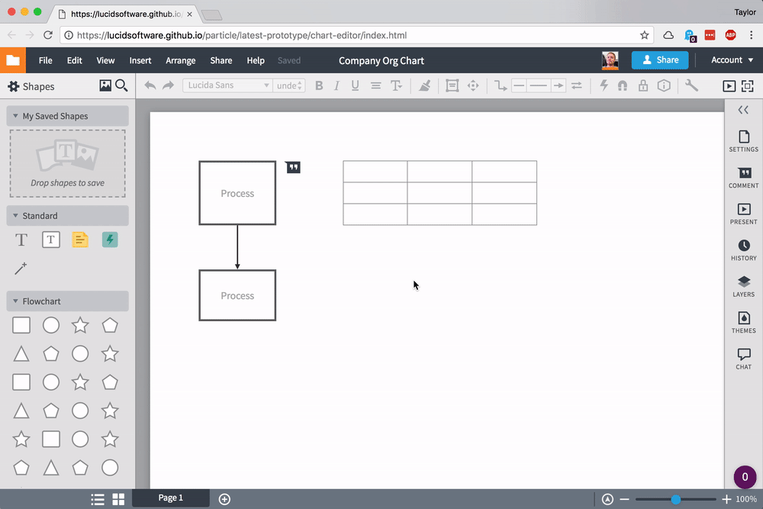Click the blue Share button
The height and width of the screenshot is (509, 763).
point(659,60)
